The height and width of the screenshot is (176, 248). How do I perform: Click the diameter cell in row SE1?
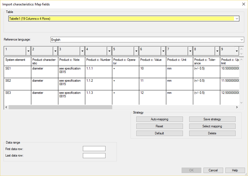45,72
